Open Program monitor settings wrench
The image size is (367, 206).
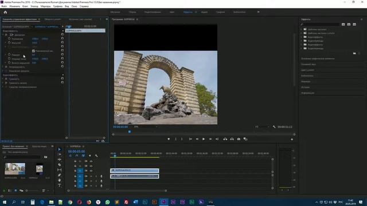[x=274, y=127]
